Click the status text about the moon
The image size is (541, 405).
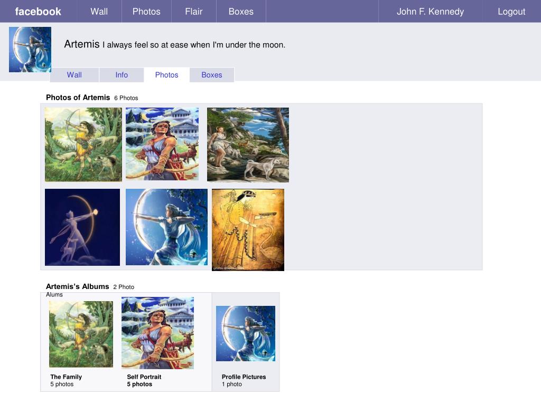[194, 45]
